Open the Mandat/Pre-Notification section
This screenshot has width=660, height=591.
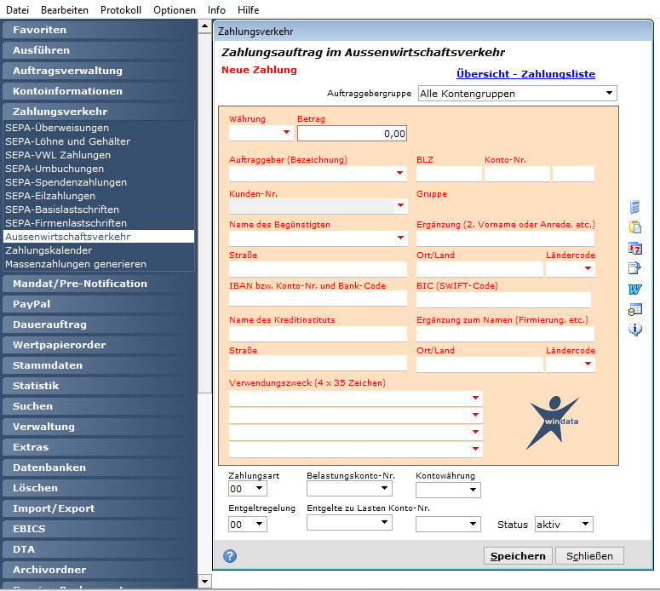(100, 284)
